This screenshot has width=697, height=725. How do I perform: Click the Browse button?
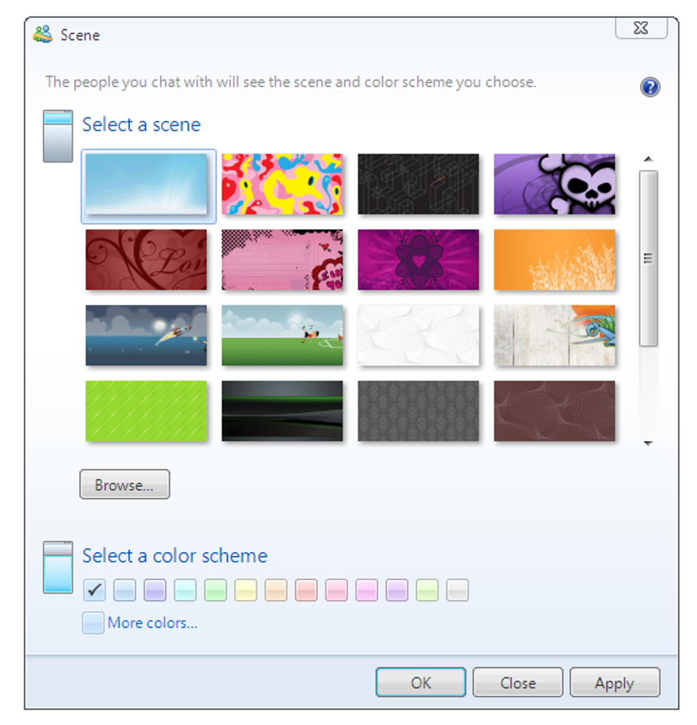click(124, 484)
